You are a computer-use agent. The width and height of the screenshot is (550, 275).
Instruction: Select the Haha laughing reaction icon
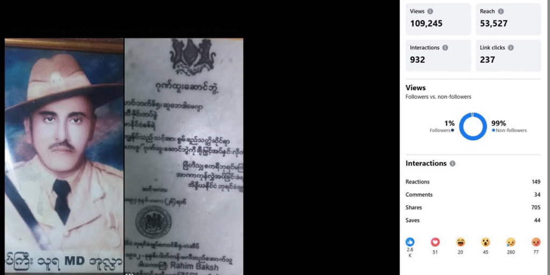pyautogui.click(x=460, y=242)
